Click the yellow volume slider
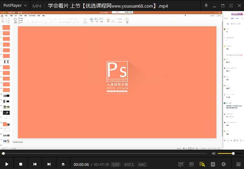Viewport: 244px width, 169px height. coord(226,153)
